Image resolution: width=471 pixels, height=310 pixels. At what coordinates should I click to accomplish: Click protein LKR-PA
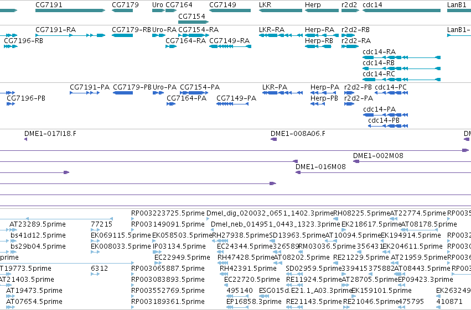[275, 87]
